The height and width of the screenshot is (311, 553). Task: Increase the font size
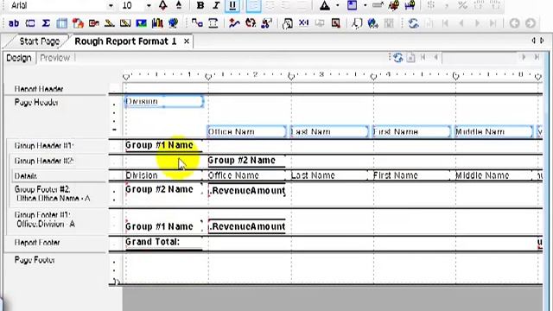[x=163, y=5]
